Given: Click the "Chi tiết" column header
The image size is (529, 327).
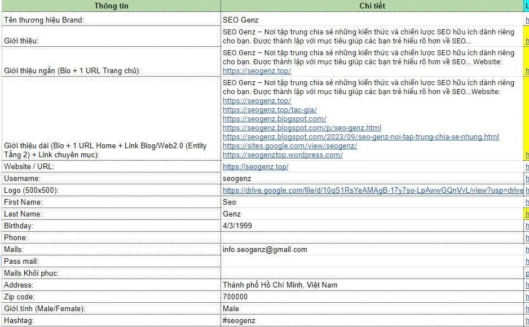Looking at the screenshot, I should pyautogui.click(x=372, y=6).
